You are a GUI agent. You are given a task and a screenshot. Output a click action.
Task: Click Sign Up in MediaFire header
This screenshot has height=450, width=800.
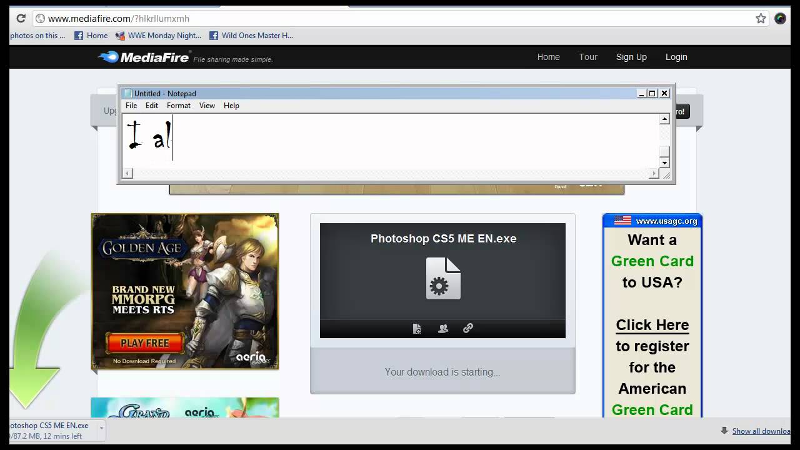coord(631,57)
